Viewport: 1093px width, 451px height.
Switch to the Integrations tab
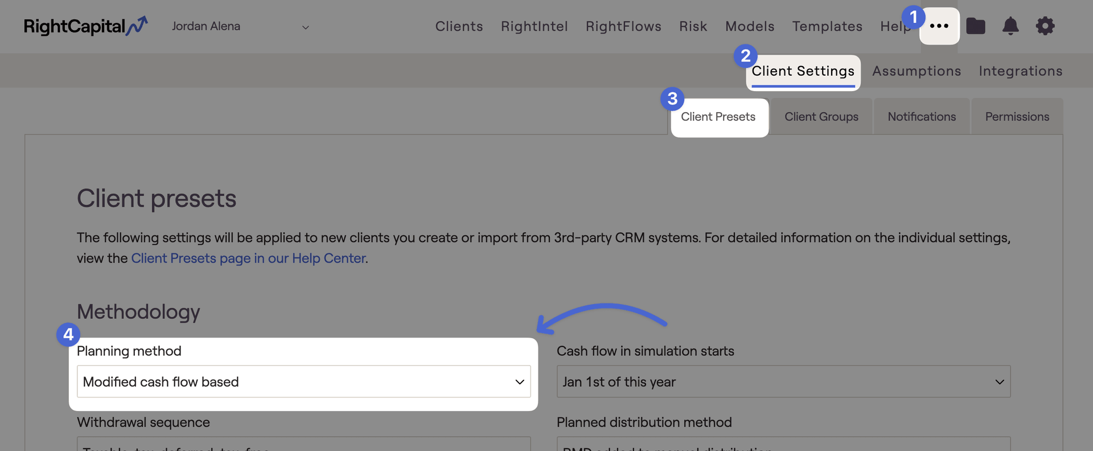coord(1020,71)
